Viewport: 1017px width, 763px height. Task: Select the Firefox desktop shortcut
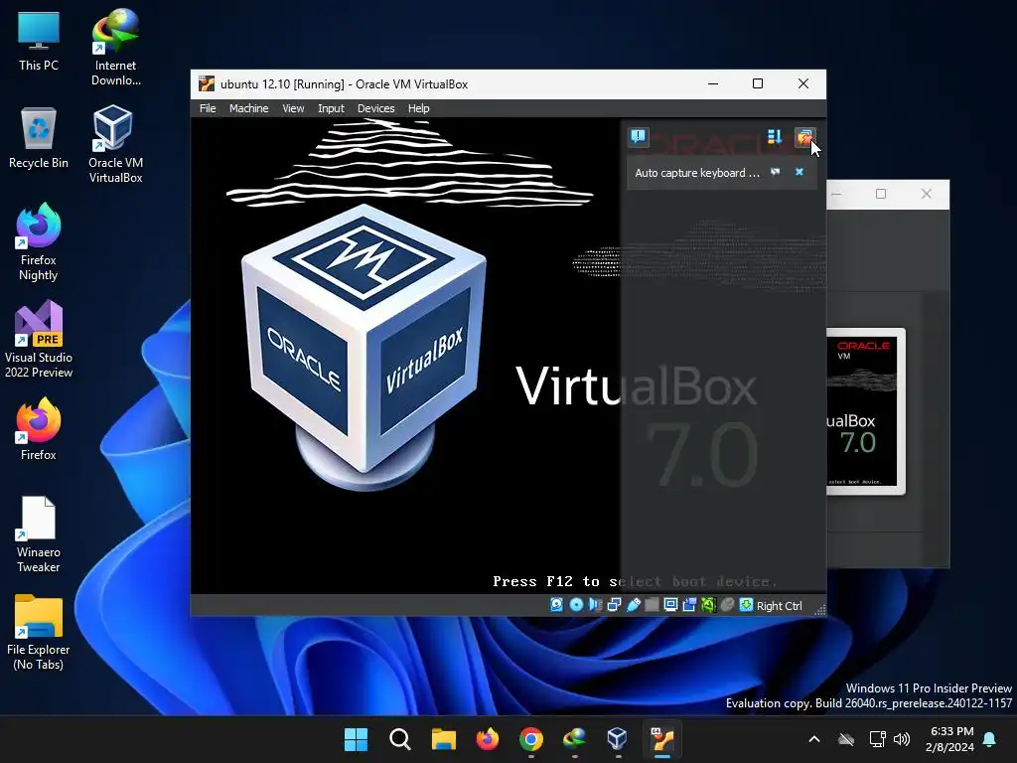pos(39,429)
